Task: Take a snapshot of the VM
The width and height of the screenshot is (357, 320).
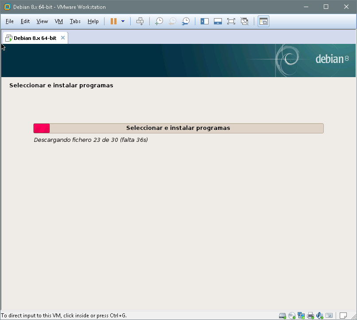Action: (159, 21)
